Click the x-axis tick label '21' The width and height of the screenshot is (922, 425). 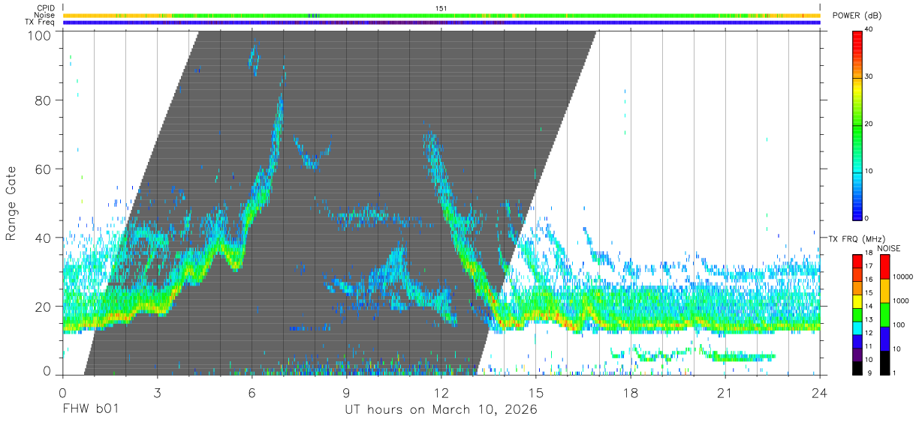(725, 392)
